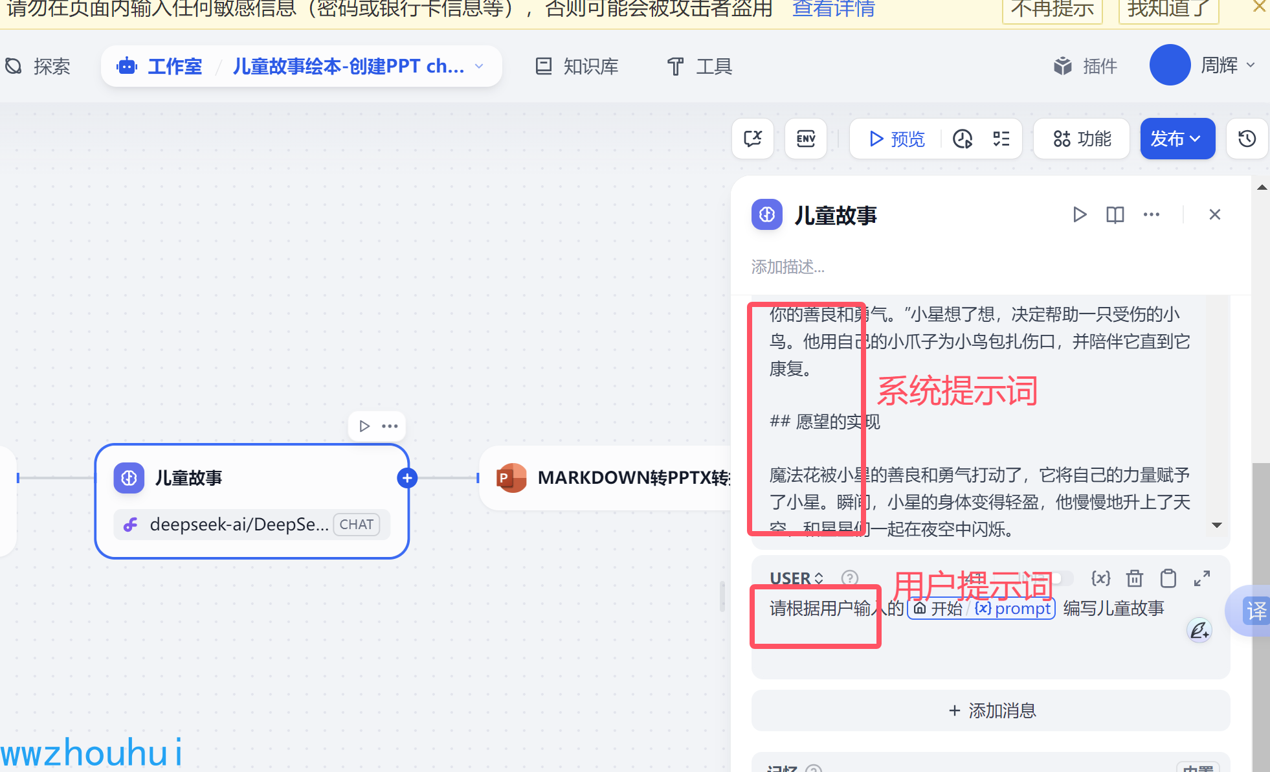This screenshot has height=772, width=1270.
Task: Open the 发布 publish dropdown
Action: pos(1176,139)
